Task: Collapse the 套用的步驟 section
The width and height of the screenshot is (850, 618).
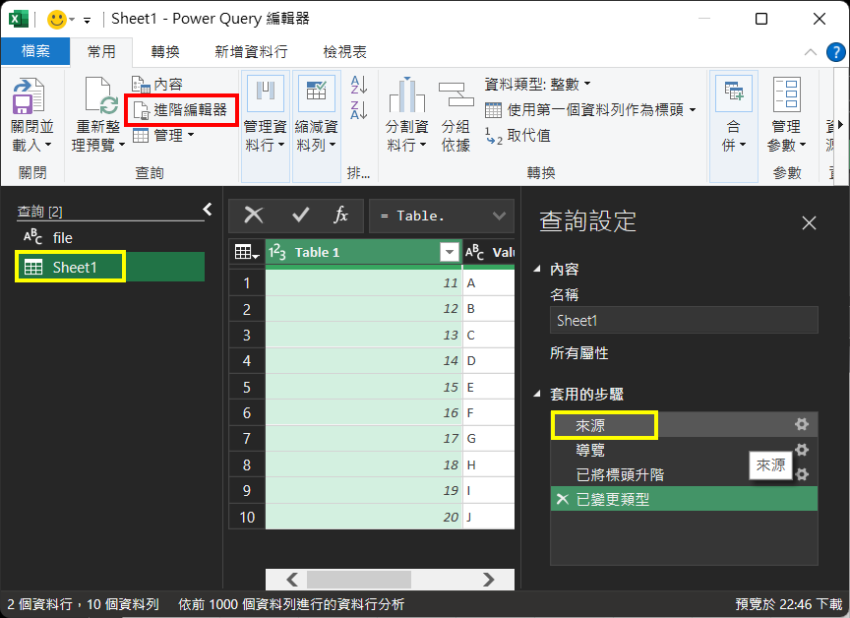Action: tap(537, 394)
